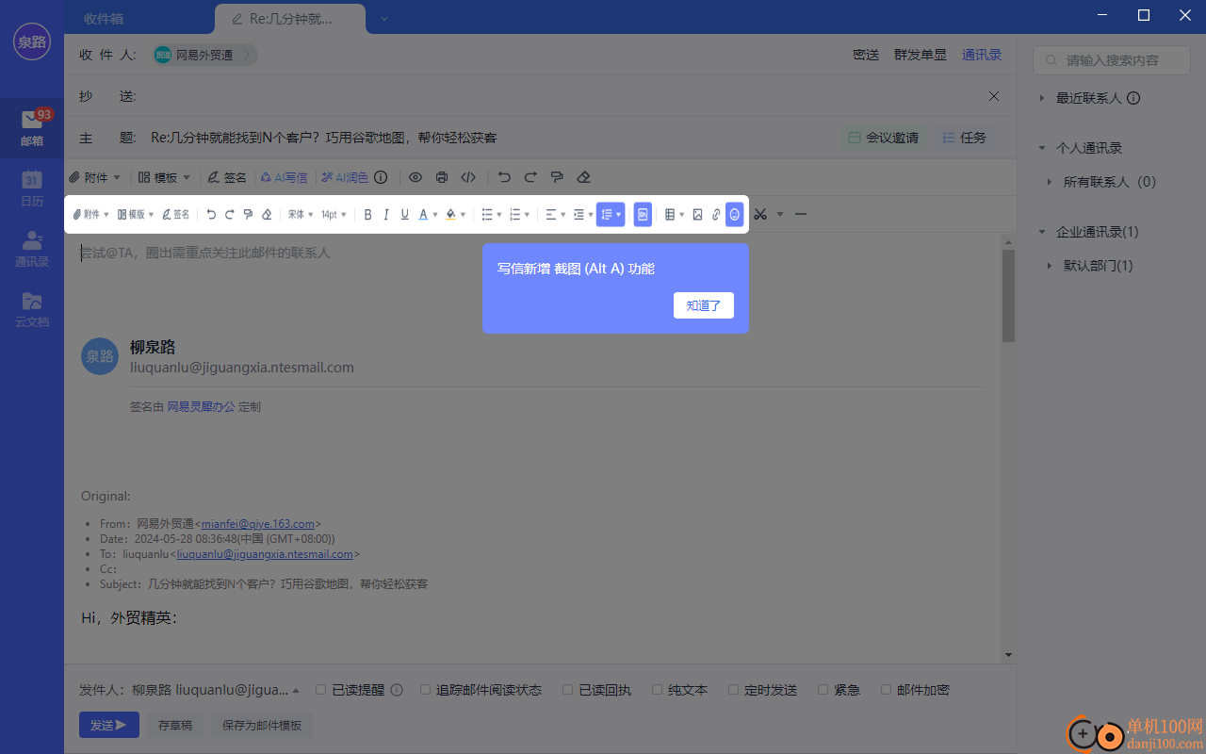1206x754 pixels.
Task: Open the highlight color bucket picker
Action: (x=456, y=215)
